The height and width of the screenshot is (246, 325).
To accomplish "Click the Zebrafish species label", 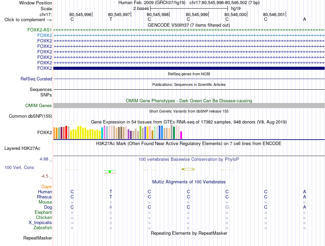I will [43, 228].
